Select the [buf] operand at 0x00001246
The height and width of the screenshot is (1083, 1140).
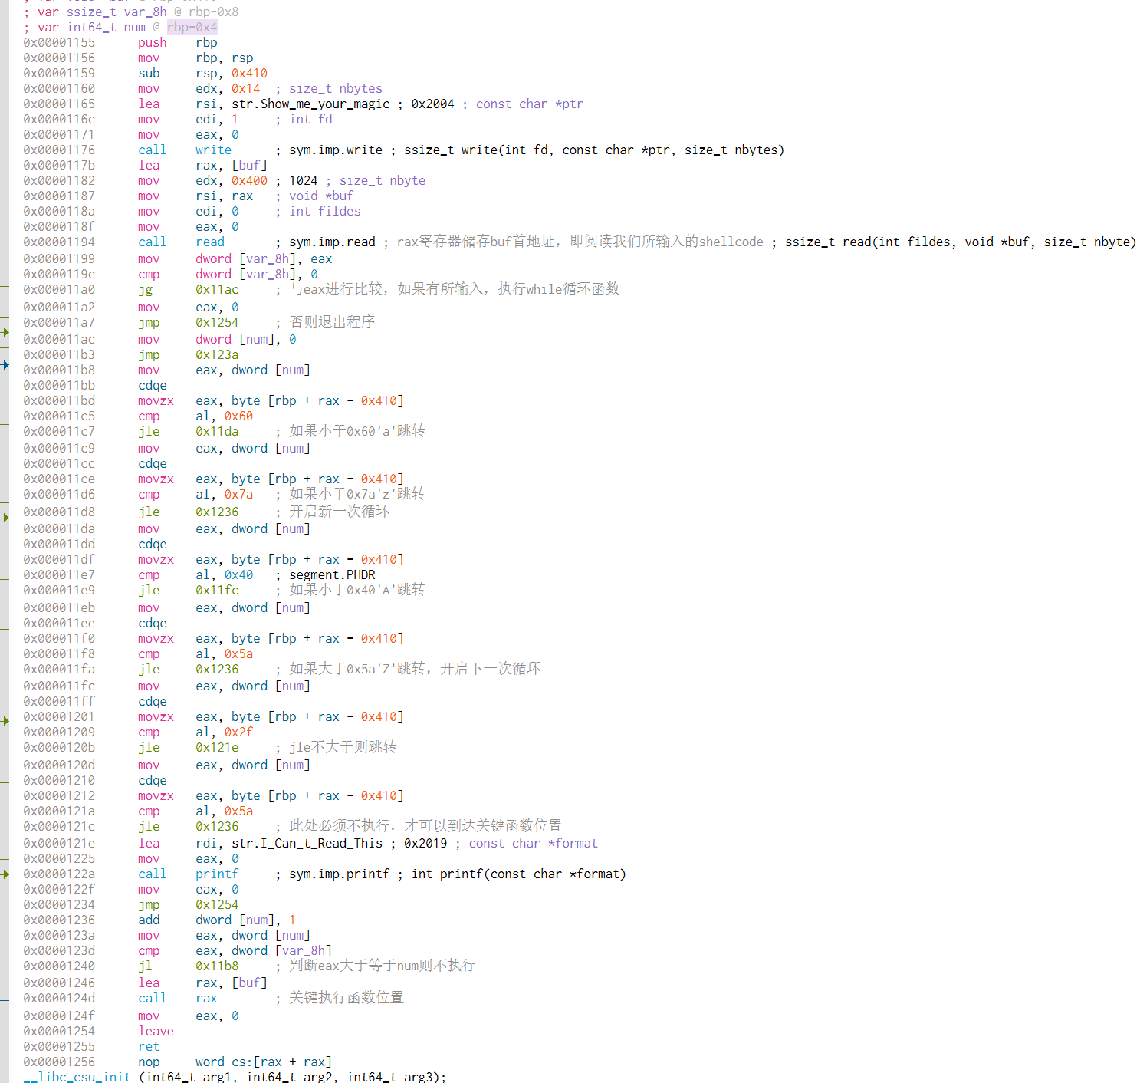coord(249,983)
